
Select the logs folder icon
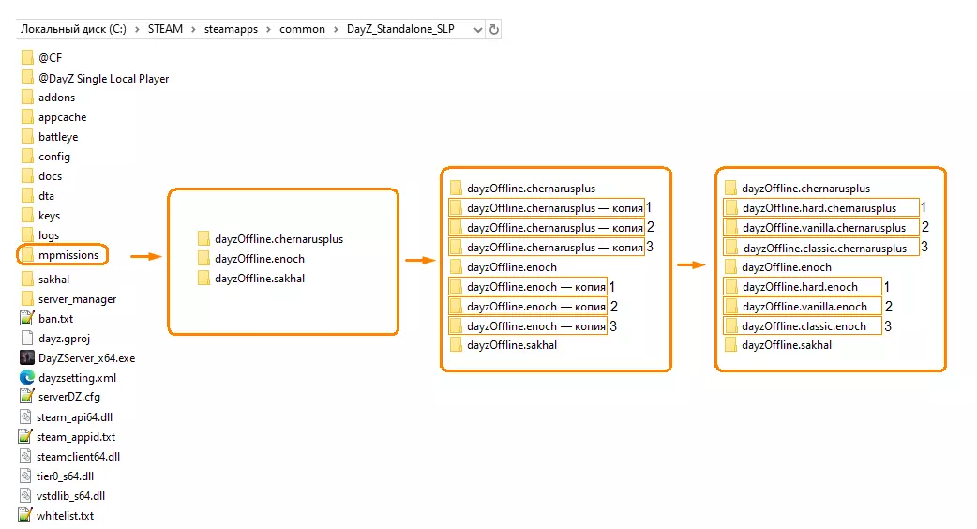pos(27,234)
